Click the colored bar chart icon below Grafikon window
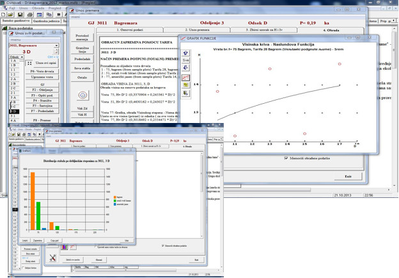This screenshot has height=278, width=399. pyautogui.click(x=65, y=247)
